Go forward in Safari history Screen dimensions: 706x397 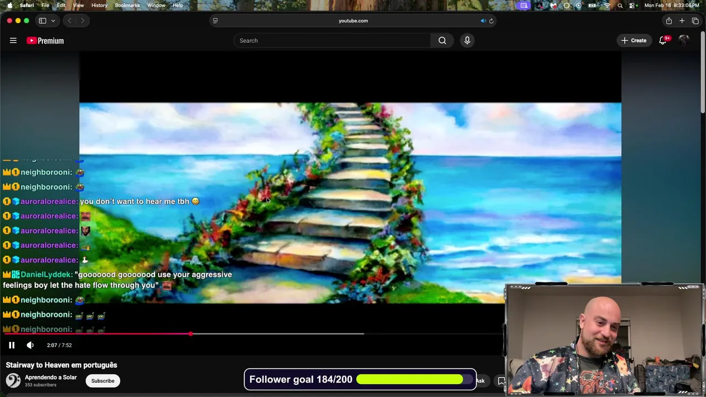pos(83,20)
